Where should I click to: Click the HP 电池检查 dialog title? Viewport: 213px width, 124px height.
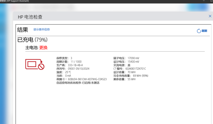tap(30, 17)
